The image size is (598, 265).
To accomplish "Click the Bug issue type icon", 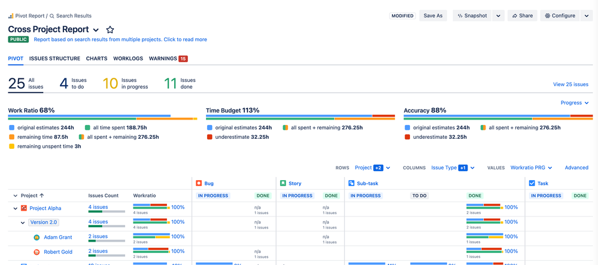I will click(x=199, y=184).
